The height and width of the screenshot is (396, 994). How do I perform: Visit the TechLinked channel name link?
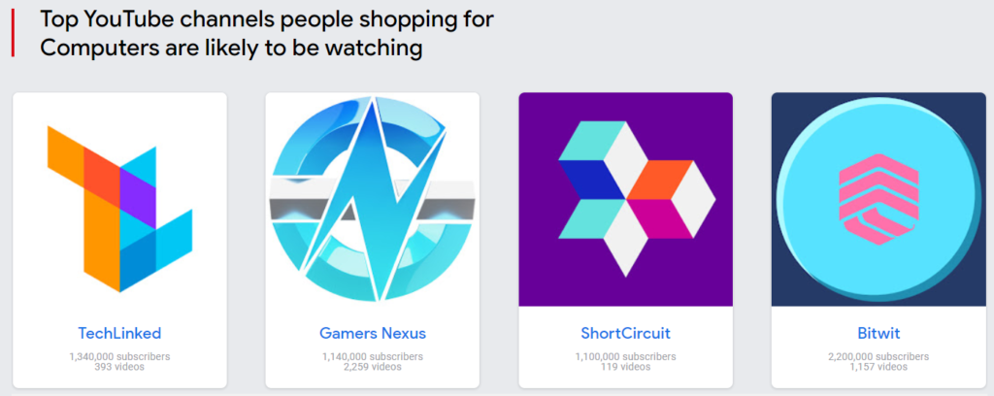coord(119,333)
